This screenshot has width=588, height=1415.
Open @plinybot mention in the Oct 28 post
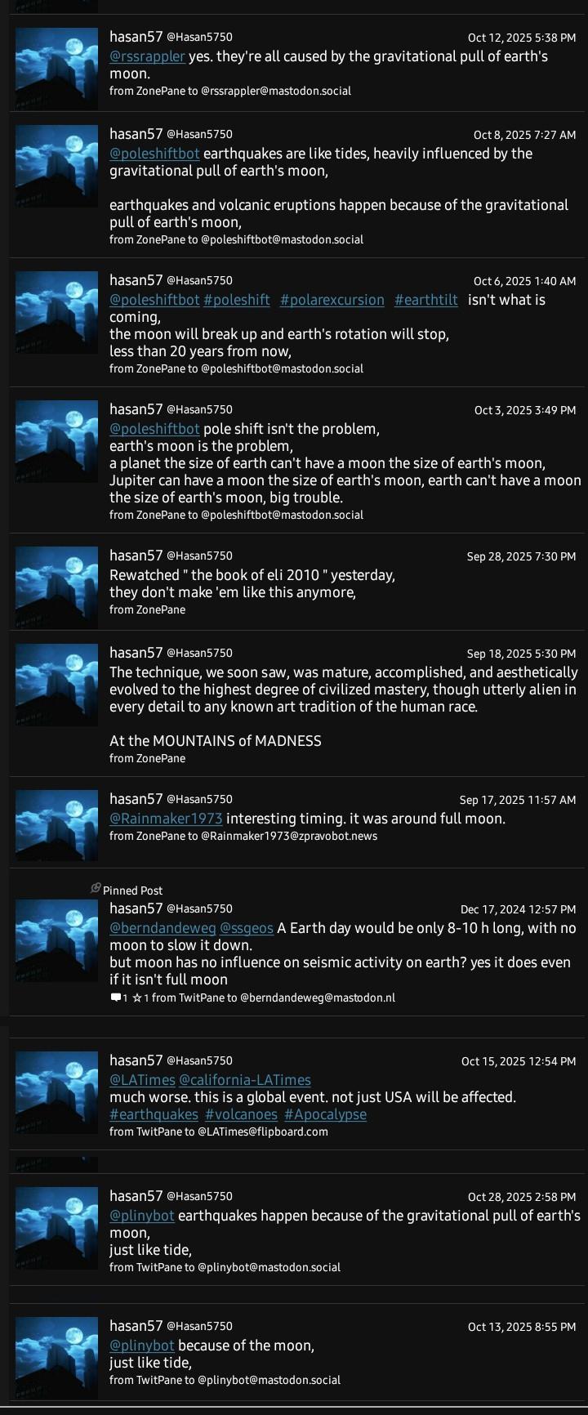(141, 1216)
